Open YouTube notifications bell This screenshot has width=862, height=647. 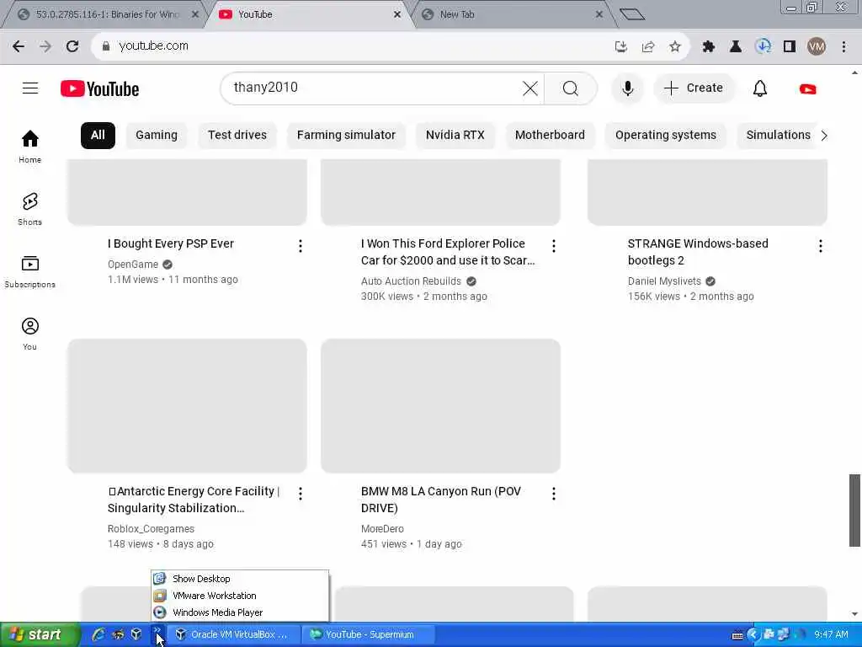760,88
